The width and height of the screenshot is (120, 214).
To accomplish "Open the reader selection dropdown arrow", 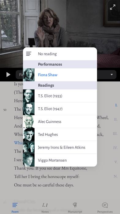I will (x=111, y=74).
